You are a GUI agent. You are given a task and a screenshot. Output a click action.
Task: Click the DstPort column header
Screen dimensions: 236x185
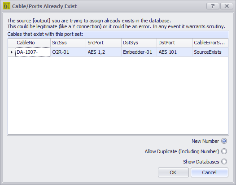point(175,43)
